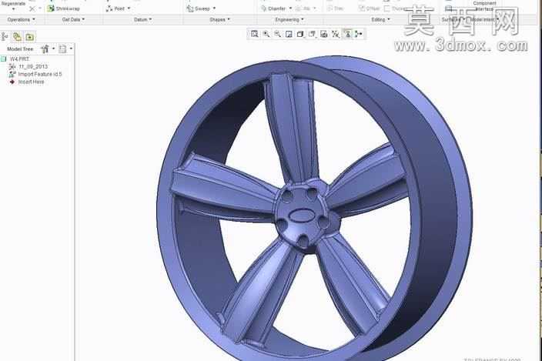Expand the Datum group menu

[142, 20]
